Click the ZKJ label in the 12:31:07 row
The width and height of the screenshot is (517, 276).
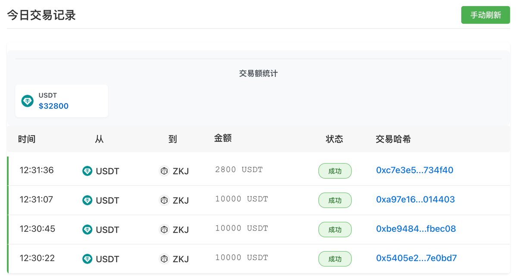tap(181, 200)
